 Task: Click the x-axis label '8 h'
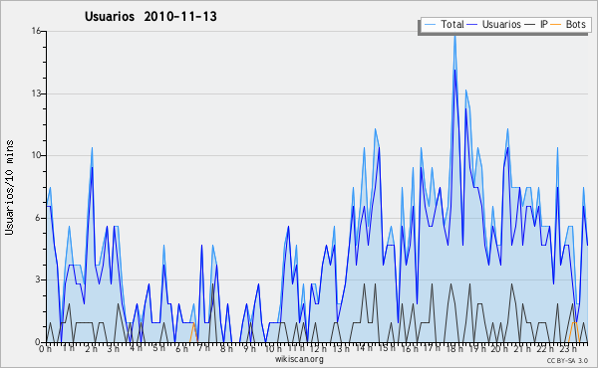coord(226,349)
